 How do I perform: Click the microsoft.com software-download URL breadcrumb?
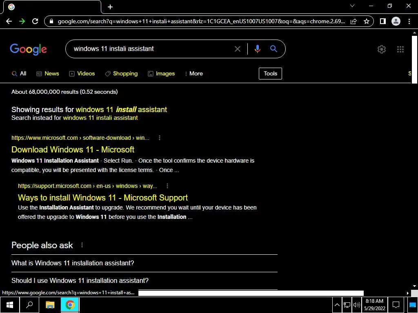pos(80,138)
